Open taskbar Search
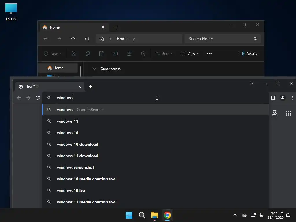 click(142, 215)
